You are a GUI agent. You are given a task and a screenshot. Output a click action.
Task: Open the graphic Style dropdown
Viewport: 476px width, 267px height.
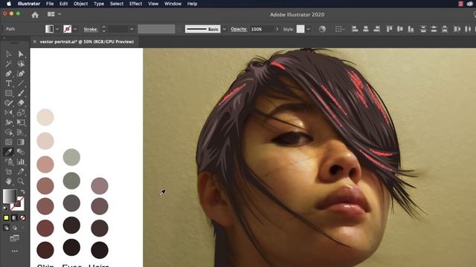[308, 29]
